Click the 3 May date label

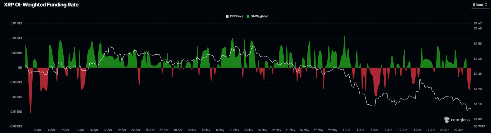(x=192, y=130)
